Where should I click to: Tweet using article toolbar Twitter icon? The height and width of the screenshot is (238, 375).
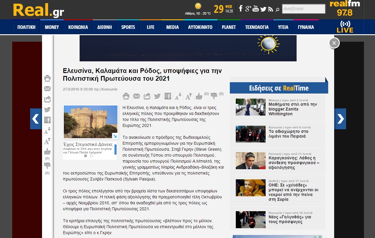point(157,96)
